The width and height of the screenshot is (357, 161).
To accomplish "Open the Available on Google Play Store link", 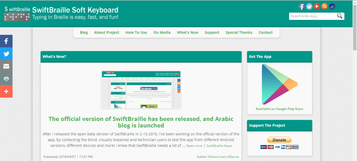I will pyautogui.click(x=279, y=109).
